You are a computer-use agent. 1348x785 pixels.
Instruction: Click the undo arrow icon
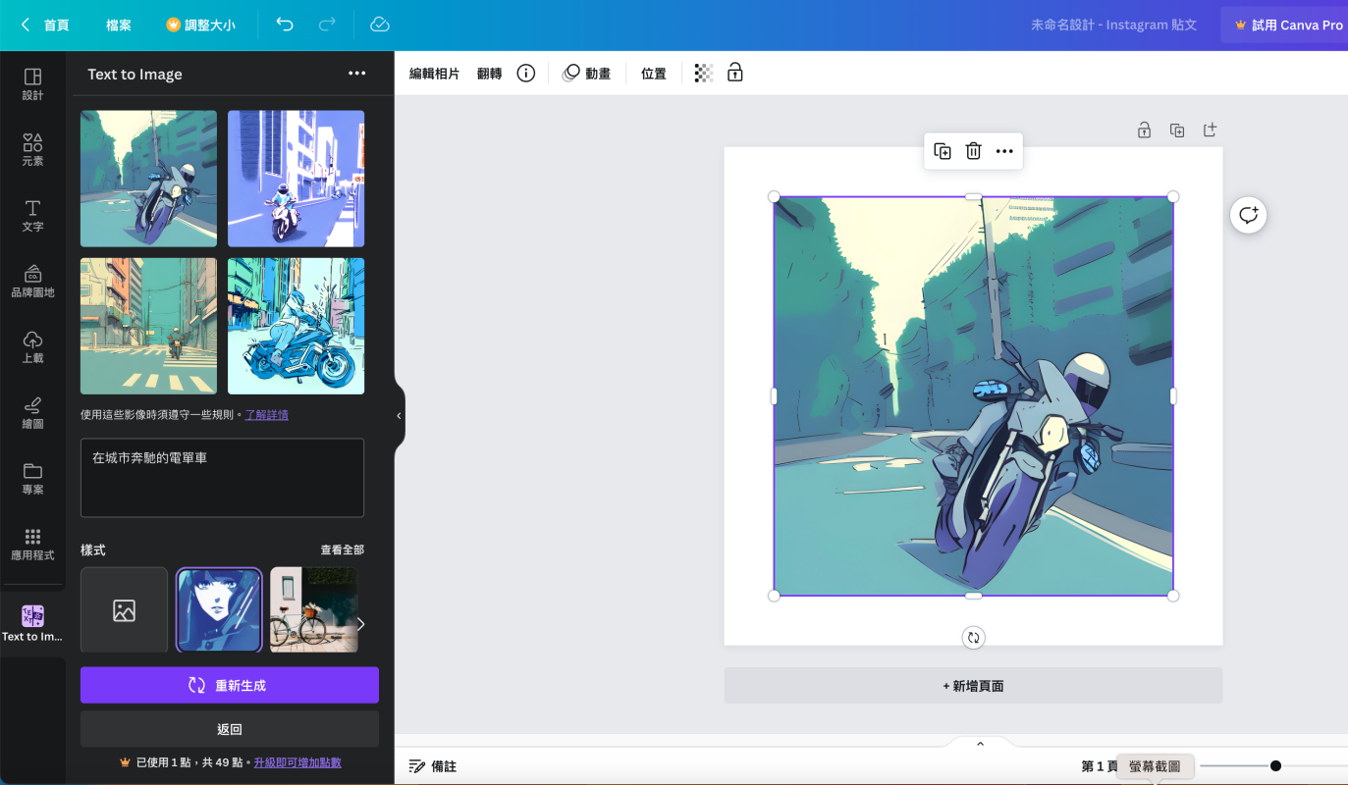point(285,25)
